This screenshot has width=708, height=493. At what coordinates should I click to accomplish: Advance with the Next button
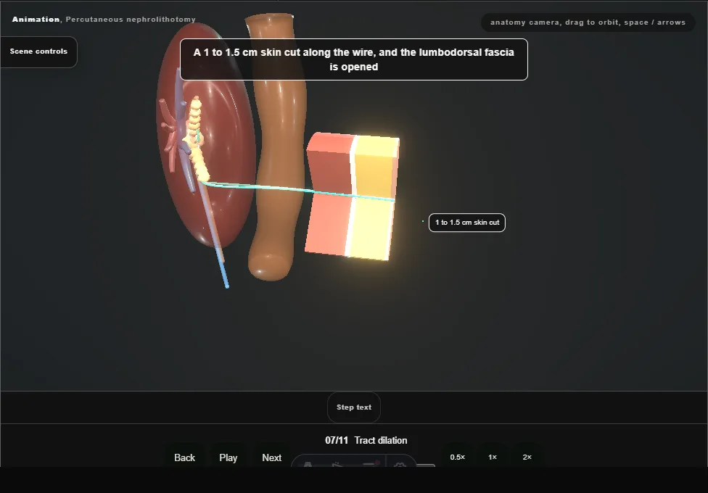coord(272,457)
